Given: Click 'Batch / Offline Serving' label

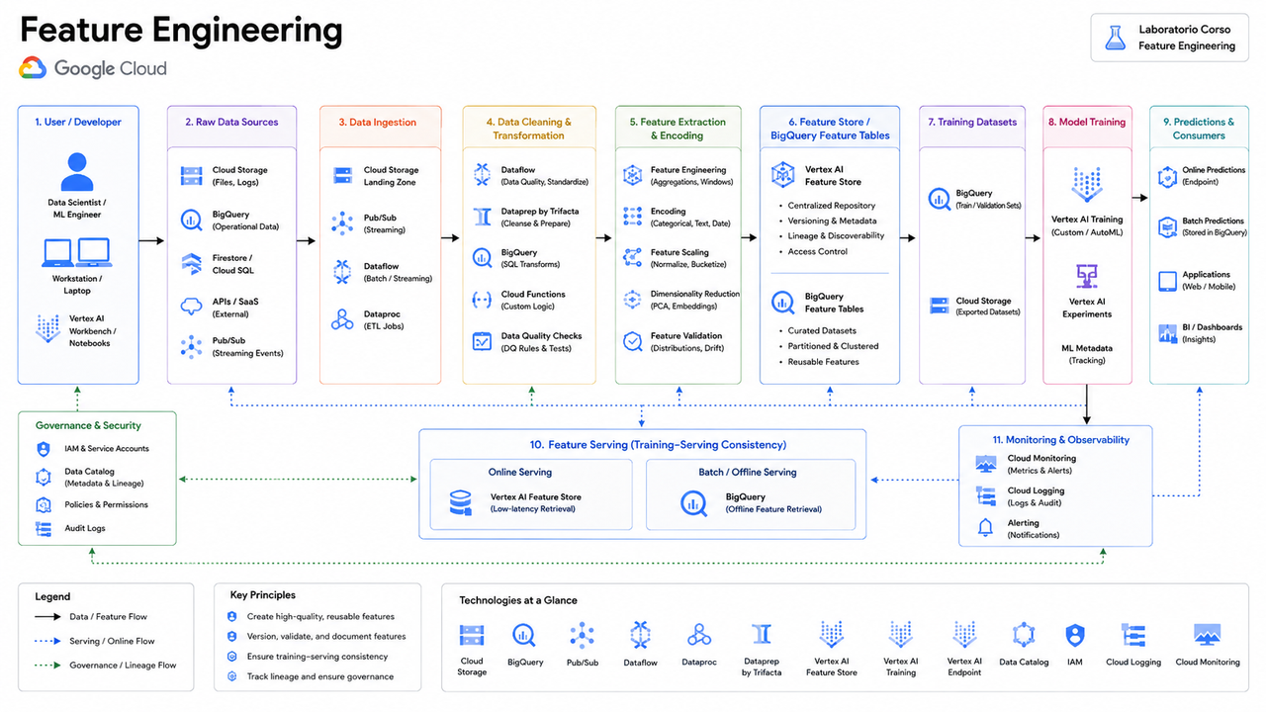Looking at the screenshot, I should click(x=748, y=472).
